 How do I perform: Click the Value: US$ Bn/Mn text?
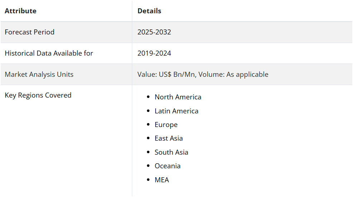click(167, 74)
